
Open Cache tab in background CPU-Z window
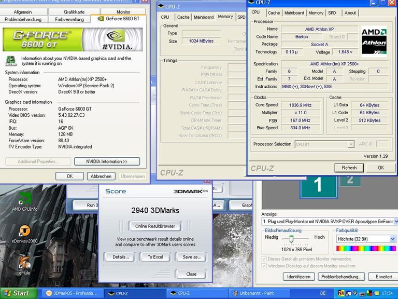[x=183, y=17]
